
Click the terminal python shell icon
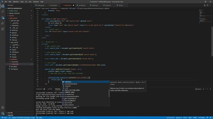click(198, 89)
